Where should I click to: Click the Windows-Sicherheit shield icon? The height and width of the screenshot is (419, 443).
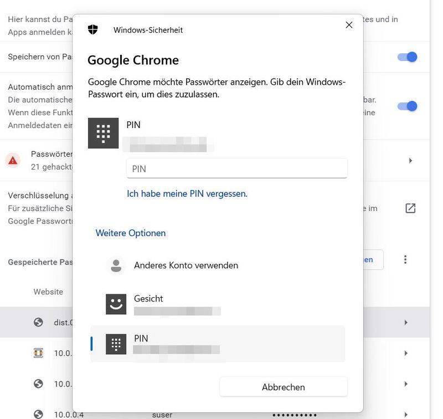92,29
